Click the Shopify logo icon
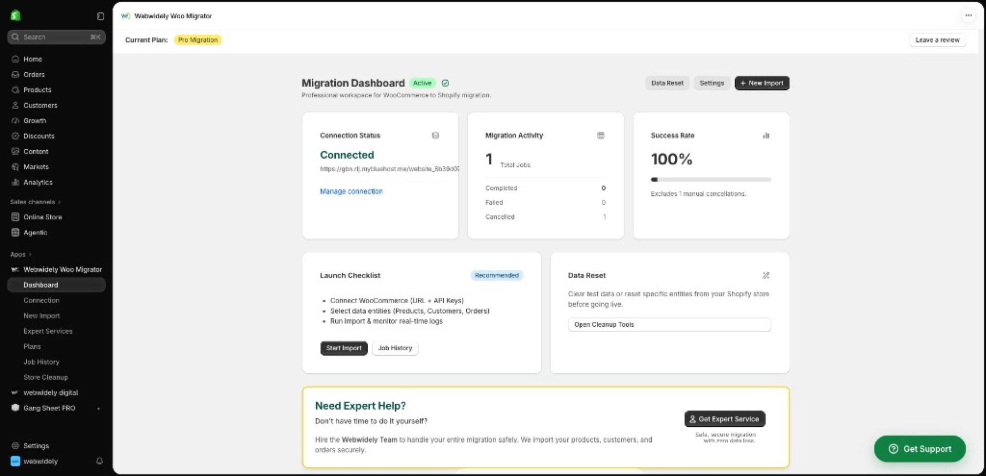 (15, 15)
